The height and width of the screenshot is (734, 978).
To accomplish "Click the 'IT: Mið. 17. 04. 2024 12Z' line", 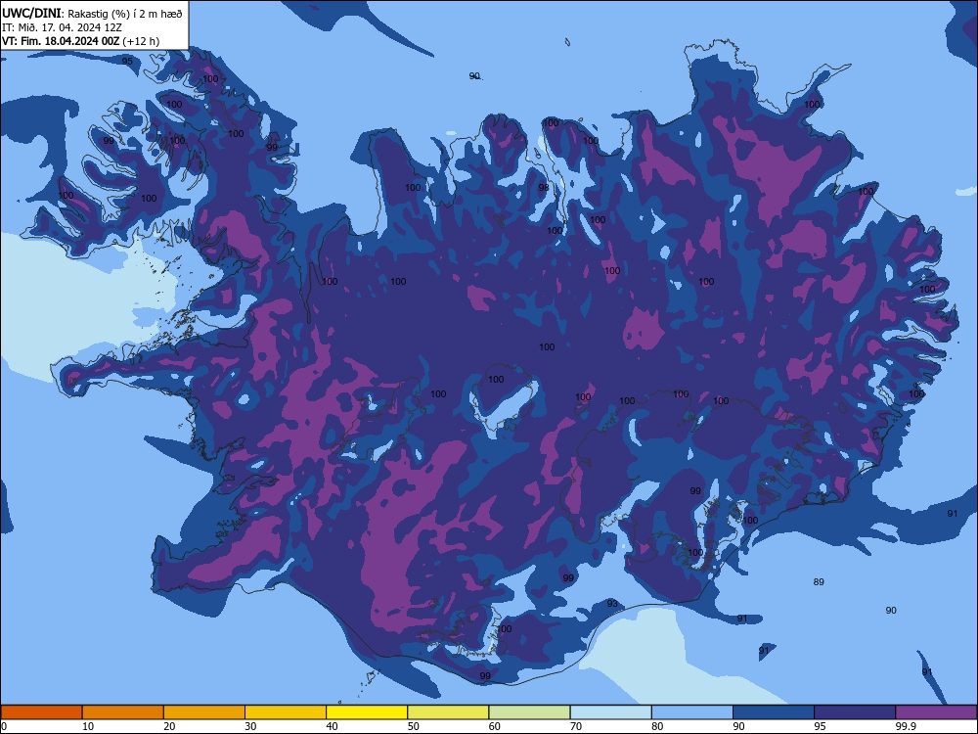I will pos(62,27).
